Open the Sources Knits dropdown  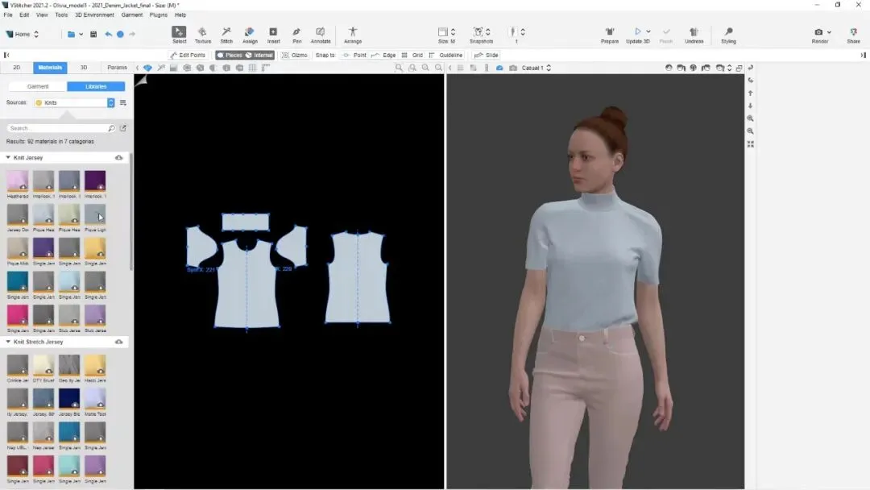point(111,103)
